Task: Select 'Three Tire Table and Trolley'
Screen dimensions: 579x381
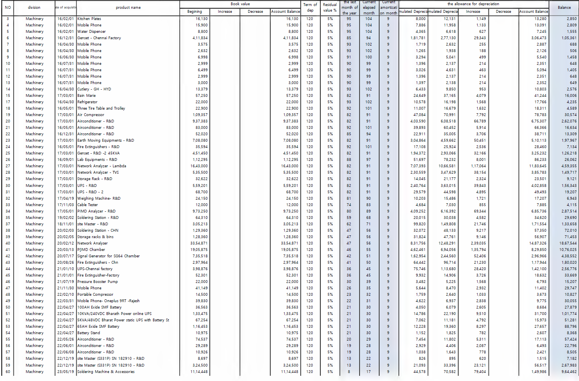Action: click(101, 108)
